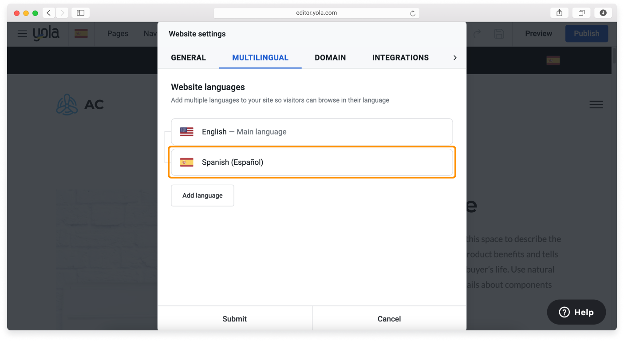Open the hamburger menu beside the Yola logo
Image resolution: width=624 pixels, height=341 pixels.
22,33
